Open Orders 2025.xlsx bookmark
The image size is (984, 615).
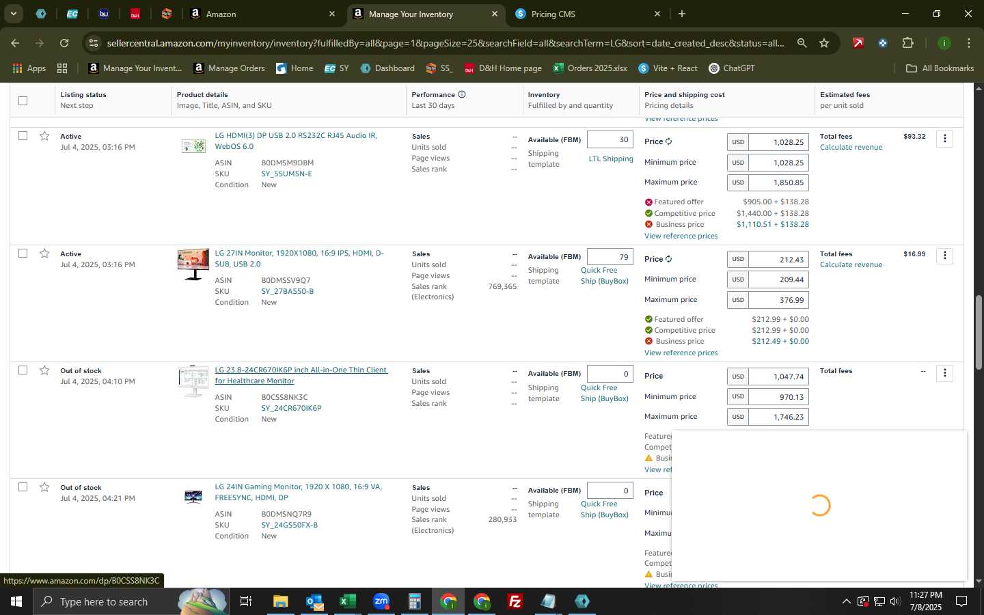click(x=590, y=68)
